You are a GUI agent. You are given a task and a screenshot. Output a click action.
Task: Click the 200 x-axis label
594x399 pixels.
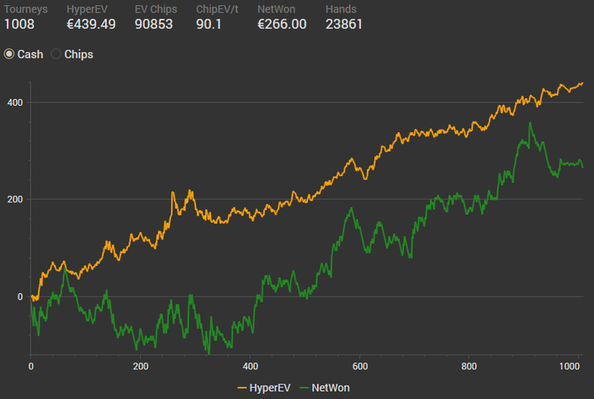141,366
